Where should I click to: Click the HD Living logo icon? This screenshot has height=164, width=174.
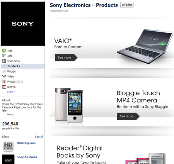tap(8, 146)
